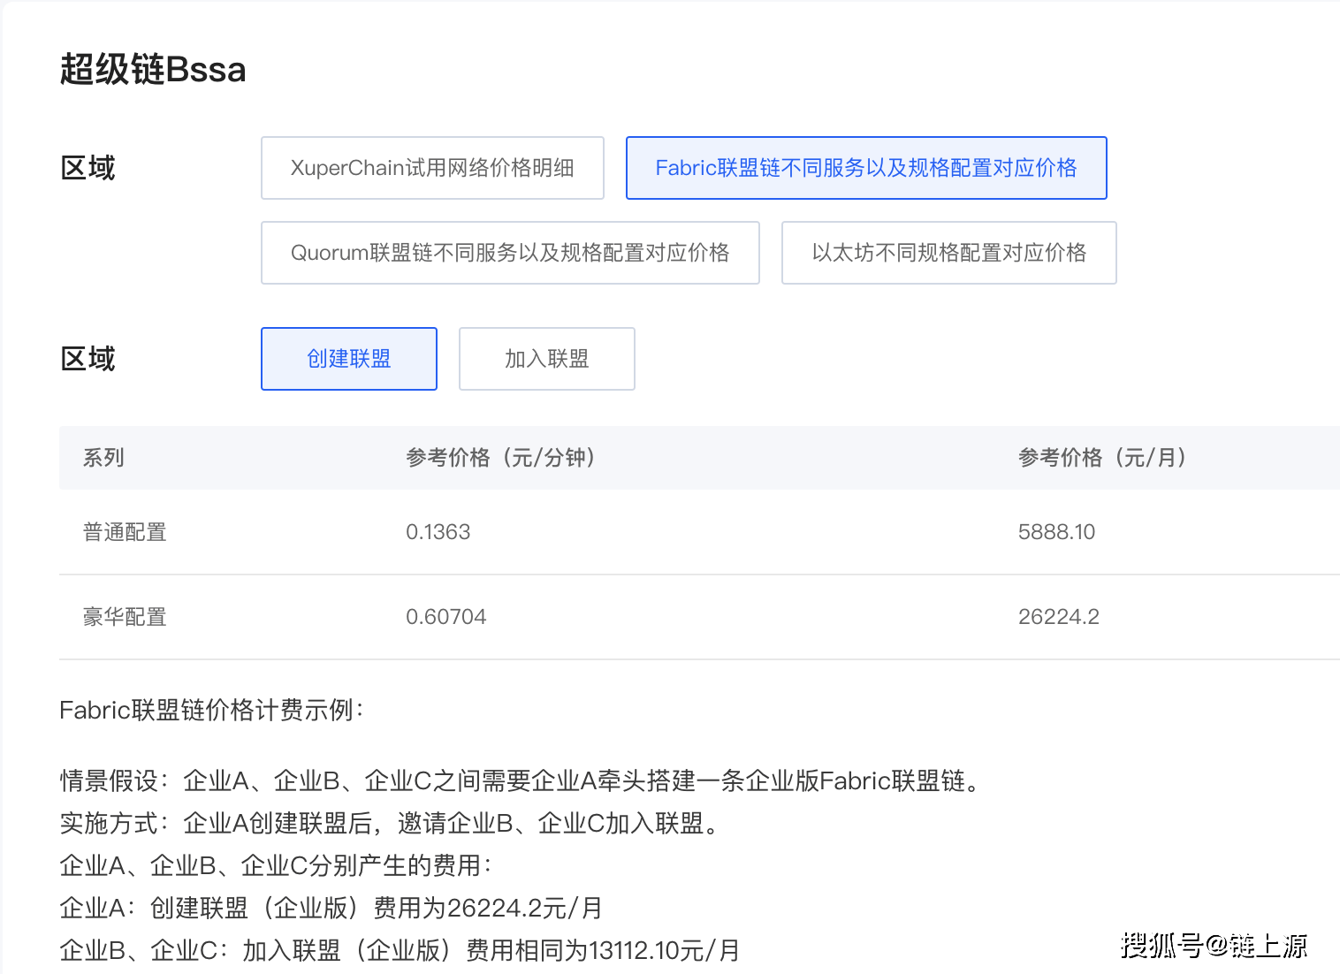Switch to the Quorum联盟链 pricing option
Image resolution: width=1340 pixels, height=974 pixels.
click(x=510, y=253)
